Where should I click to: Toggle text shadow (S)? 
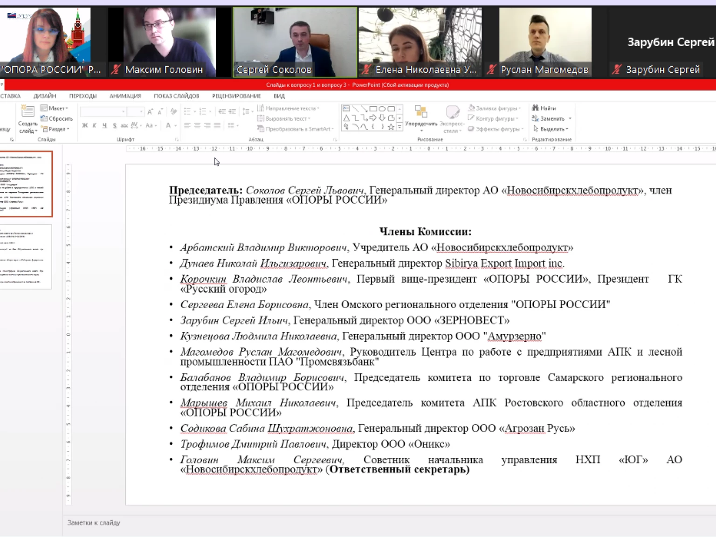114,125
